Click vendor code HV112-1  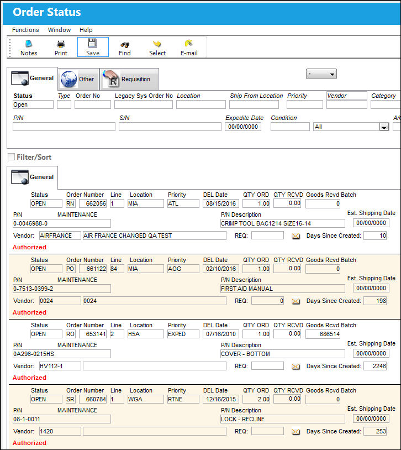[60, 366]
